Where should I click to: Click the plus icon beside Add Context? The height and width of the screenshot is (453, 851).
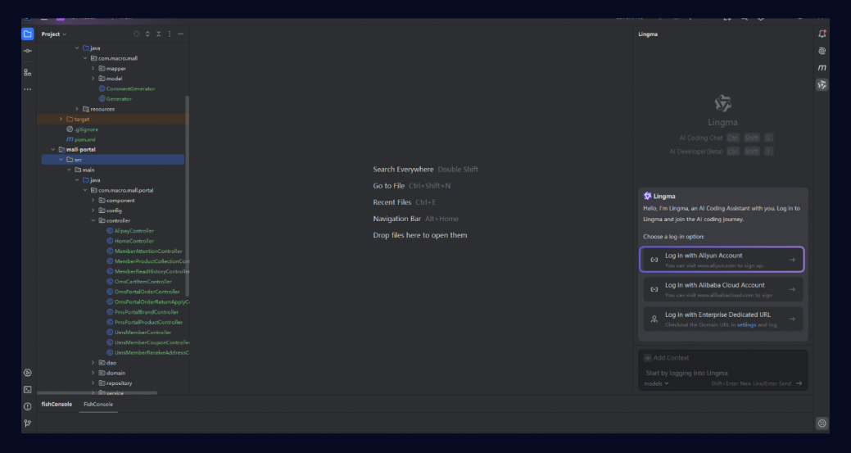pyautogui.click(x=648, y=358)
